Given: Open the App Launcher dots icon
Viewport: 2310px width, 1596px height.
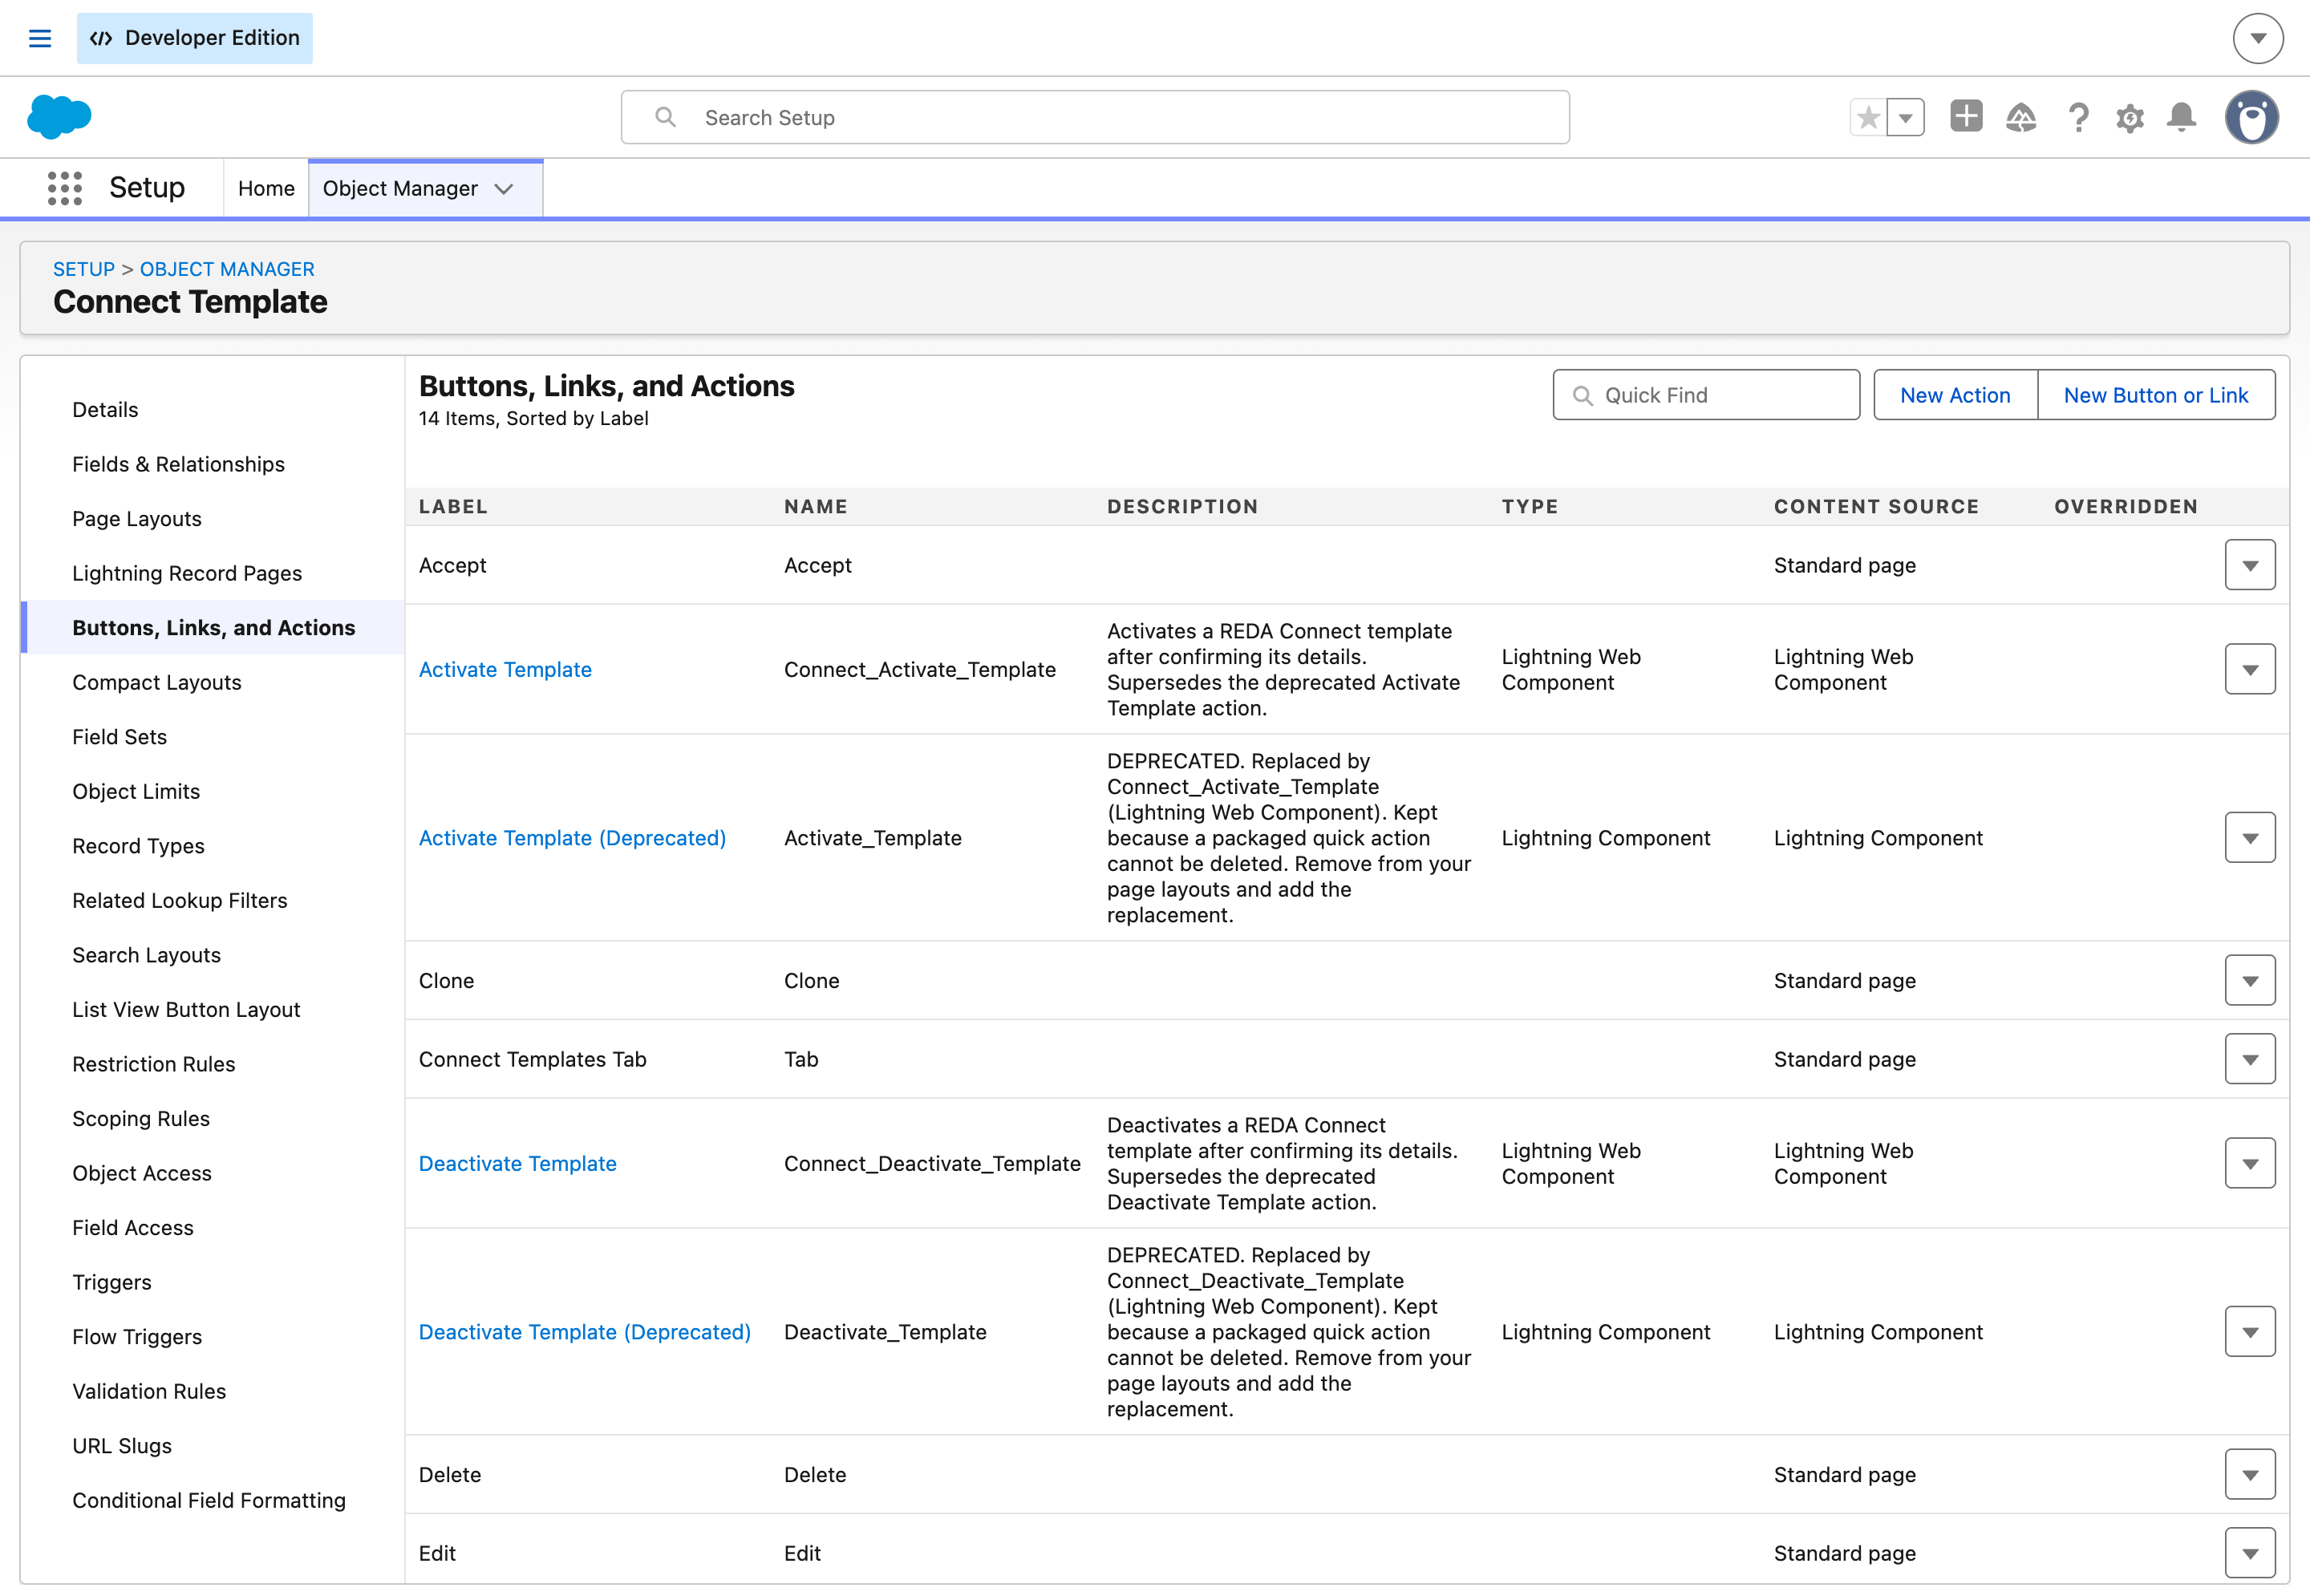Looking at the screenshot, I should [65, 188].
